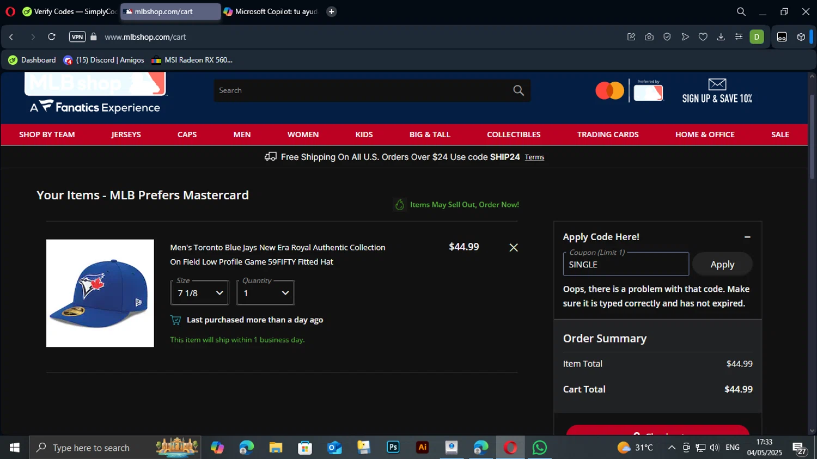817x459 pixels.
Task: Open Outlook from the taskbar
Action: pyautogui.click(x=334, y=448)
